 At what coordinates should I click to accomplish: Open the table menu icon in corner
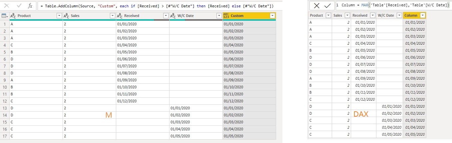5,16
